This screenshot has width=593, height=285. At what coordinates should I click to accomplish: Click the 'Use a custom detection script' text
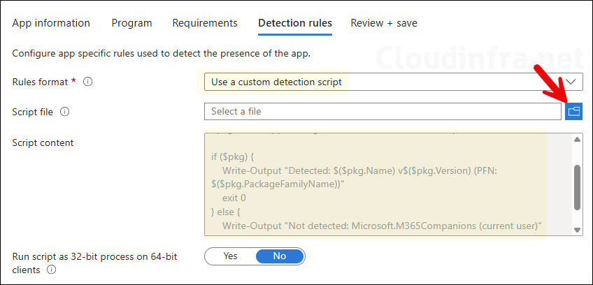276,82
